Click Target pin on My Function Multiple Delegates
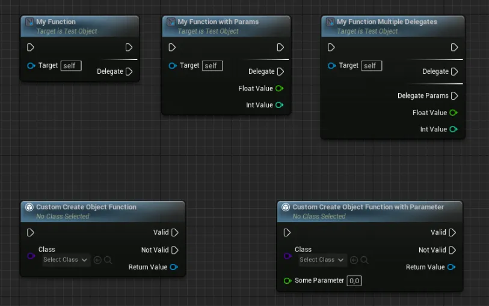 331,65
